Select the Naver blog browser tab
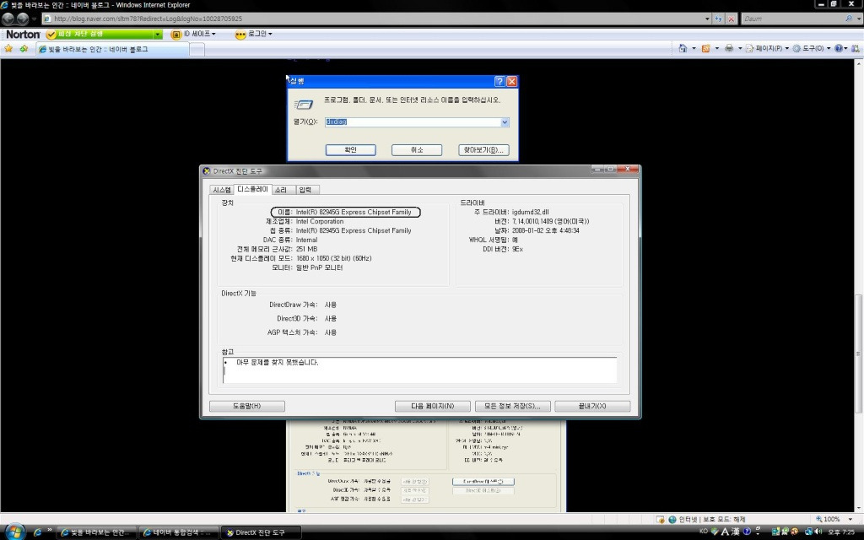This screenshot has height=540, width=864. point(112,49)
